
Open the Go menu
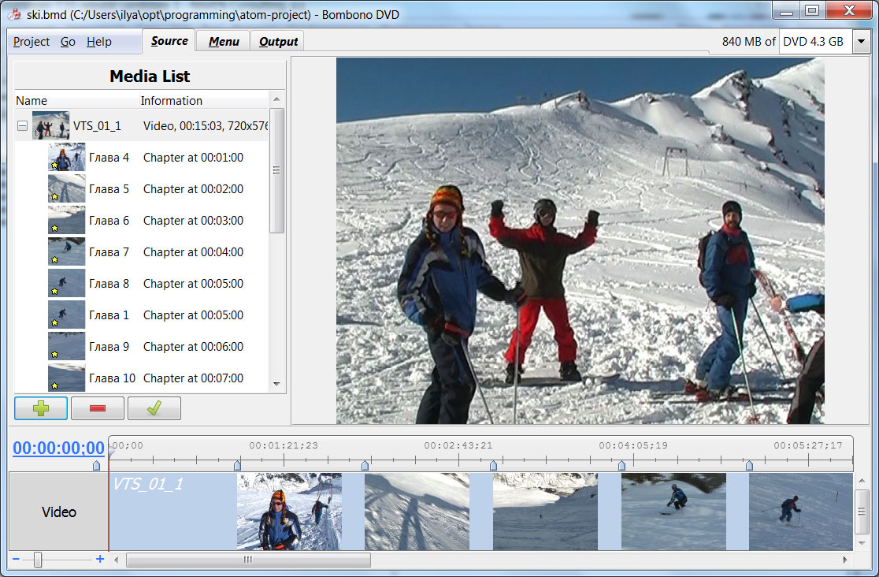point(68,42)
